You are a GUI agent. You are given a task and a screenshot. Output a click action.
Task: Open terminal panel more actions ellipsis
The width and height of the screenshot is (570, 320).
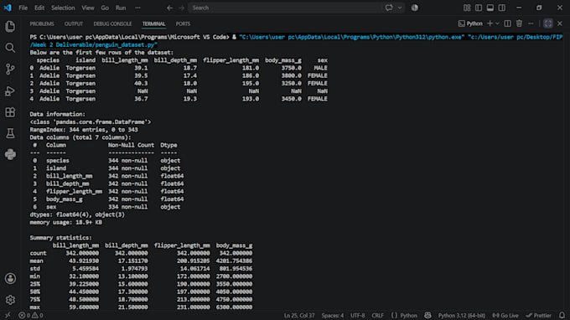(x=531, y=23)
